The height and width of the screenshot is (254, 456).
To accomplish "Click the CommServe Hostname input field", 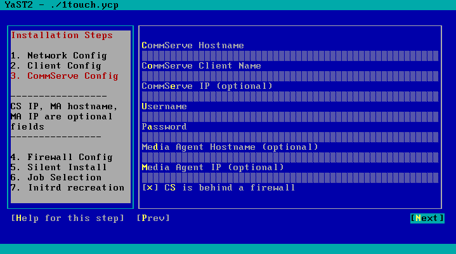I will click(x=289, y=55).
